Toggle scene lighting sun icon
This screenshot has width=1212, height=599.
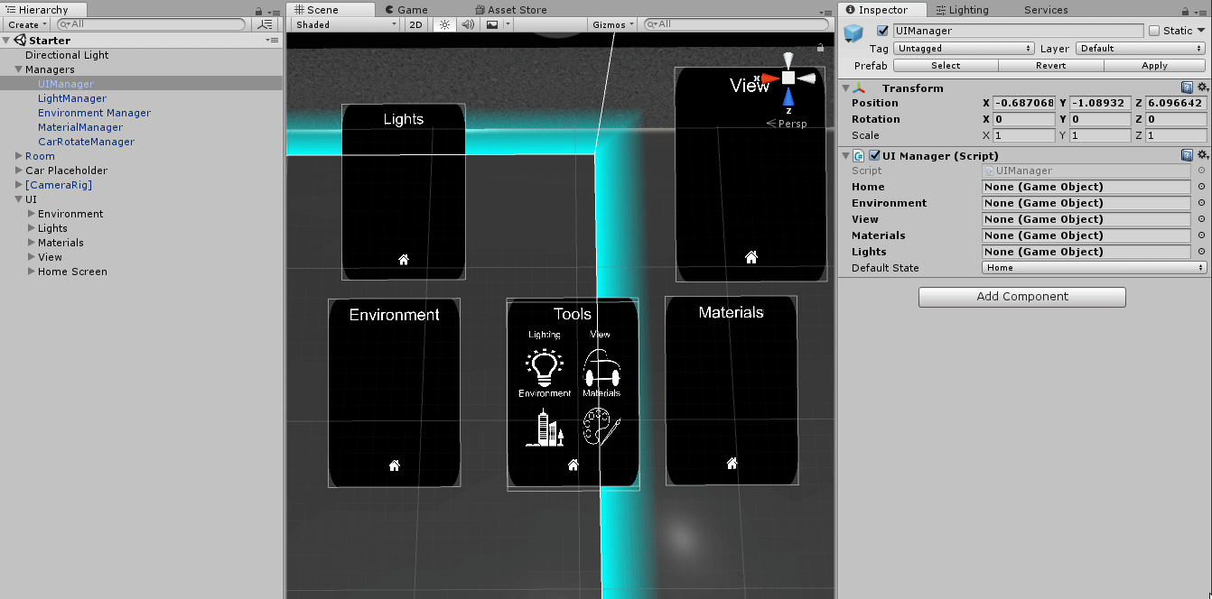pos(443,24)
